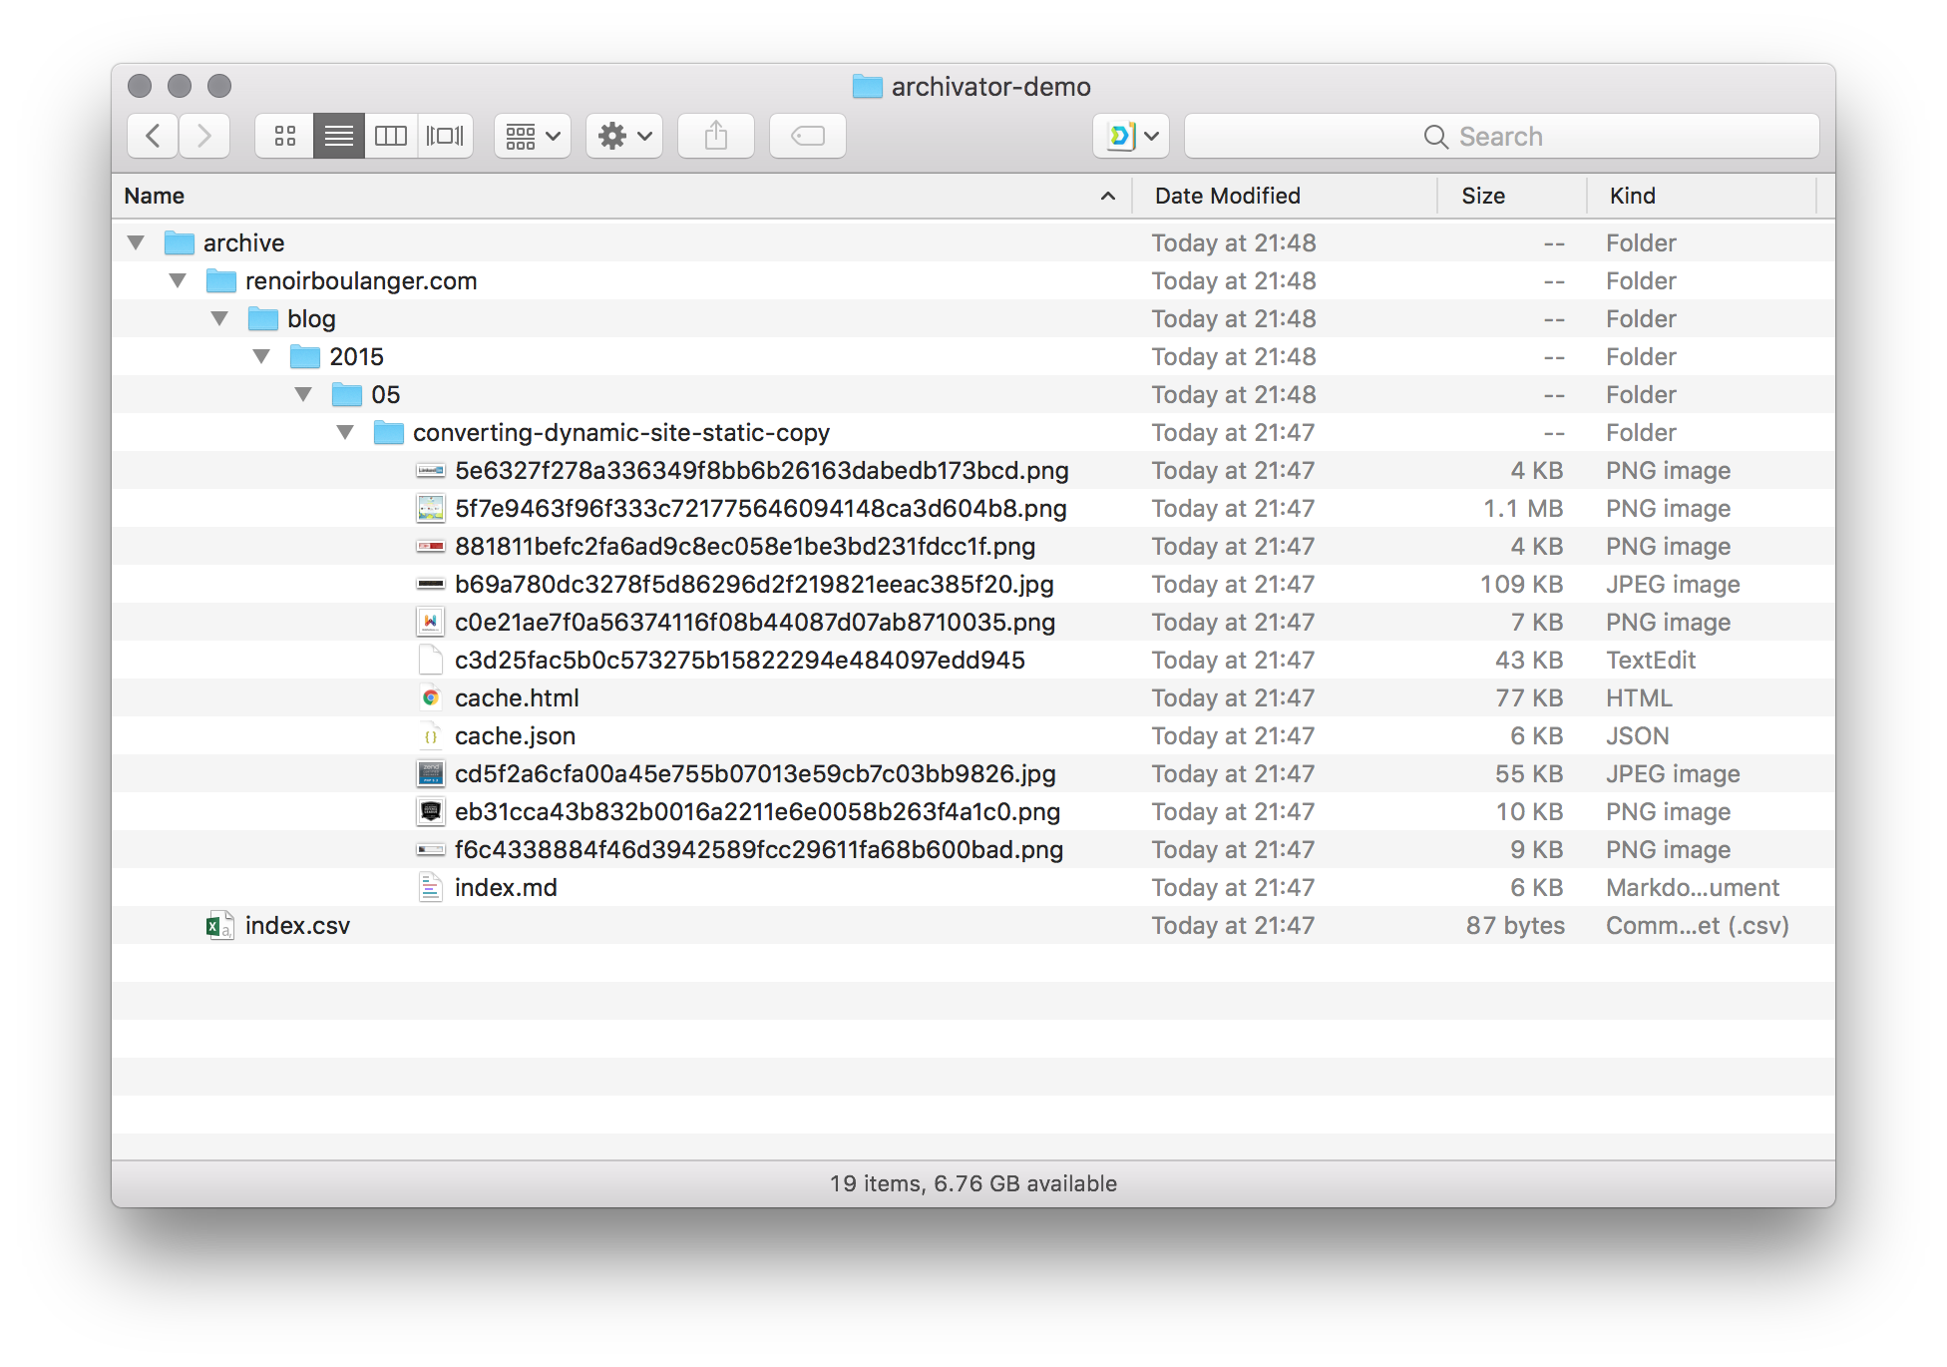This screenshot has height=1367, width=1947.
Task: Click thumbnail of 5f7e9463f96f...png file
Action: pos(431,508)
